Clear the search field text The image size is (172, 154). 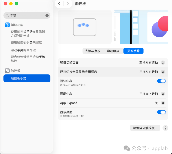(47, 16)
